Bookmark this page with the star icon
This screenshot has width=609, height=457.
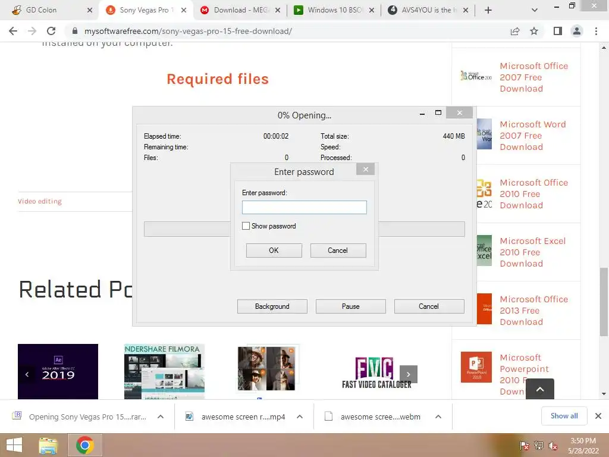(x=535, y=31)
